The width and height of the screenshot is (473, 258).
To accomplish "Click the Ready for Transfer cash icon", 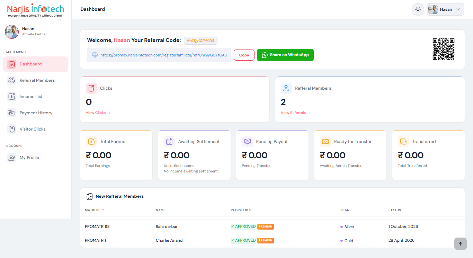I will coord(325,142).
